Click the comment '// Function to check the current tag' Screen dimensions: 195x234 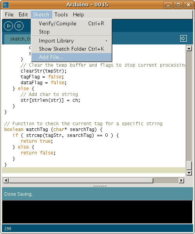(83, 124)
